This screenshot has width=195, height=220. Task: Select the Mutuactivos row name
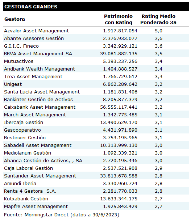[x=18, y=61]
